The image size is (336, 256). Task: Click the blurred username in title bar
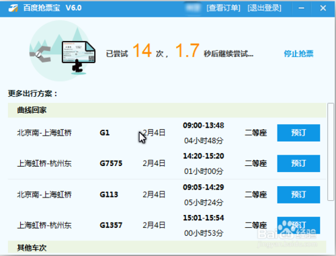pyautogui.click(x=193, y=8)
